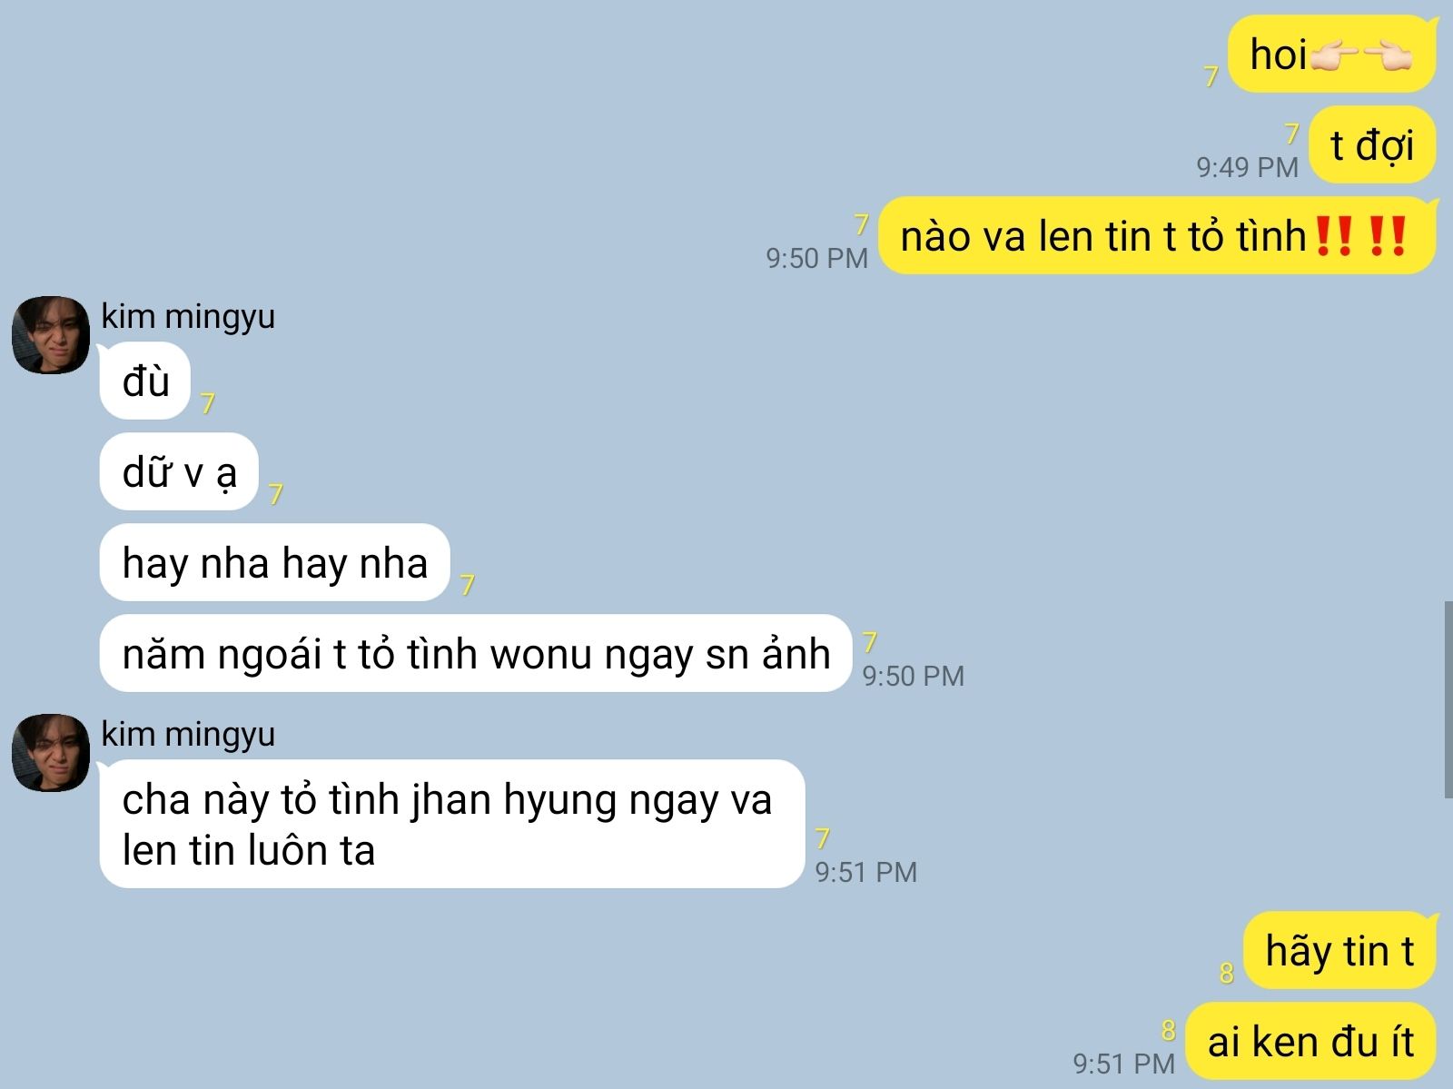
Task: Open the second kim mingyu sender name
Action: 188,734
